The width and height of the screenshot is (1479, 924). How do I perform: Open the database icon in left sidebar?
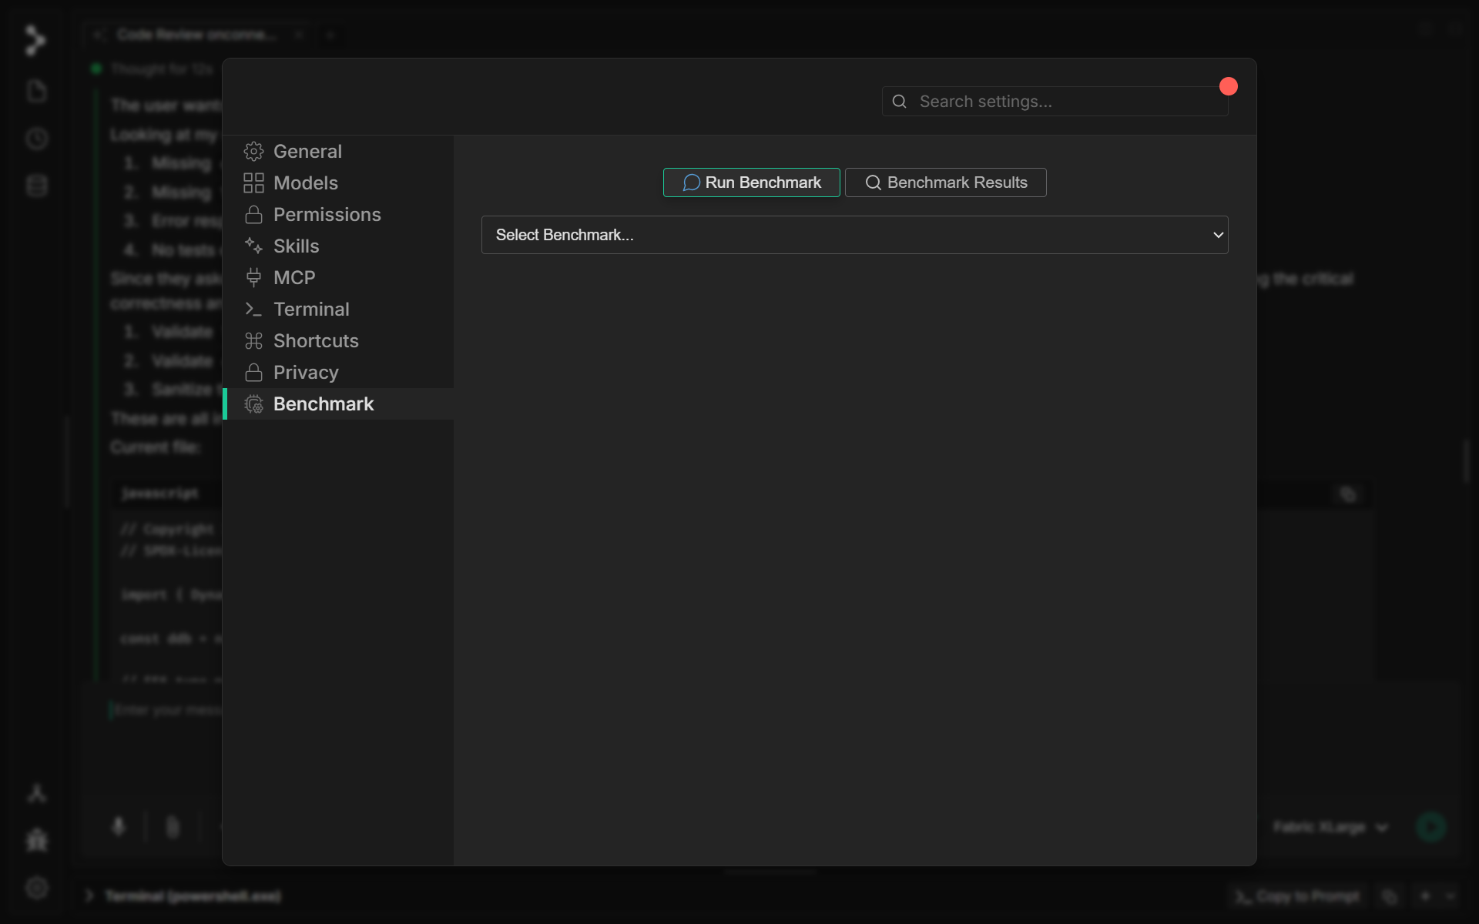point(36,186)
